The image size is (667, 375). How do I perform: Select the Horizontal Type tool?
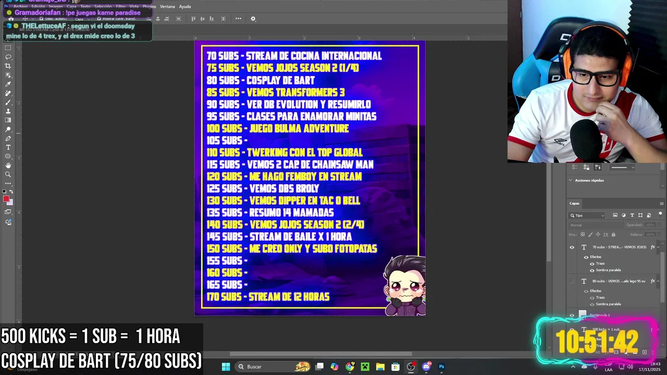[x=8, y=147]
